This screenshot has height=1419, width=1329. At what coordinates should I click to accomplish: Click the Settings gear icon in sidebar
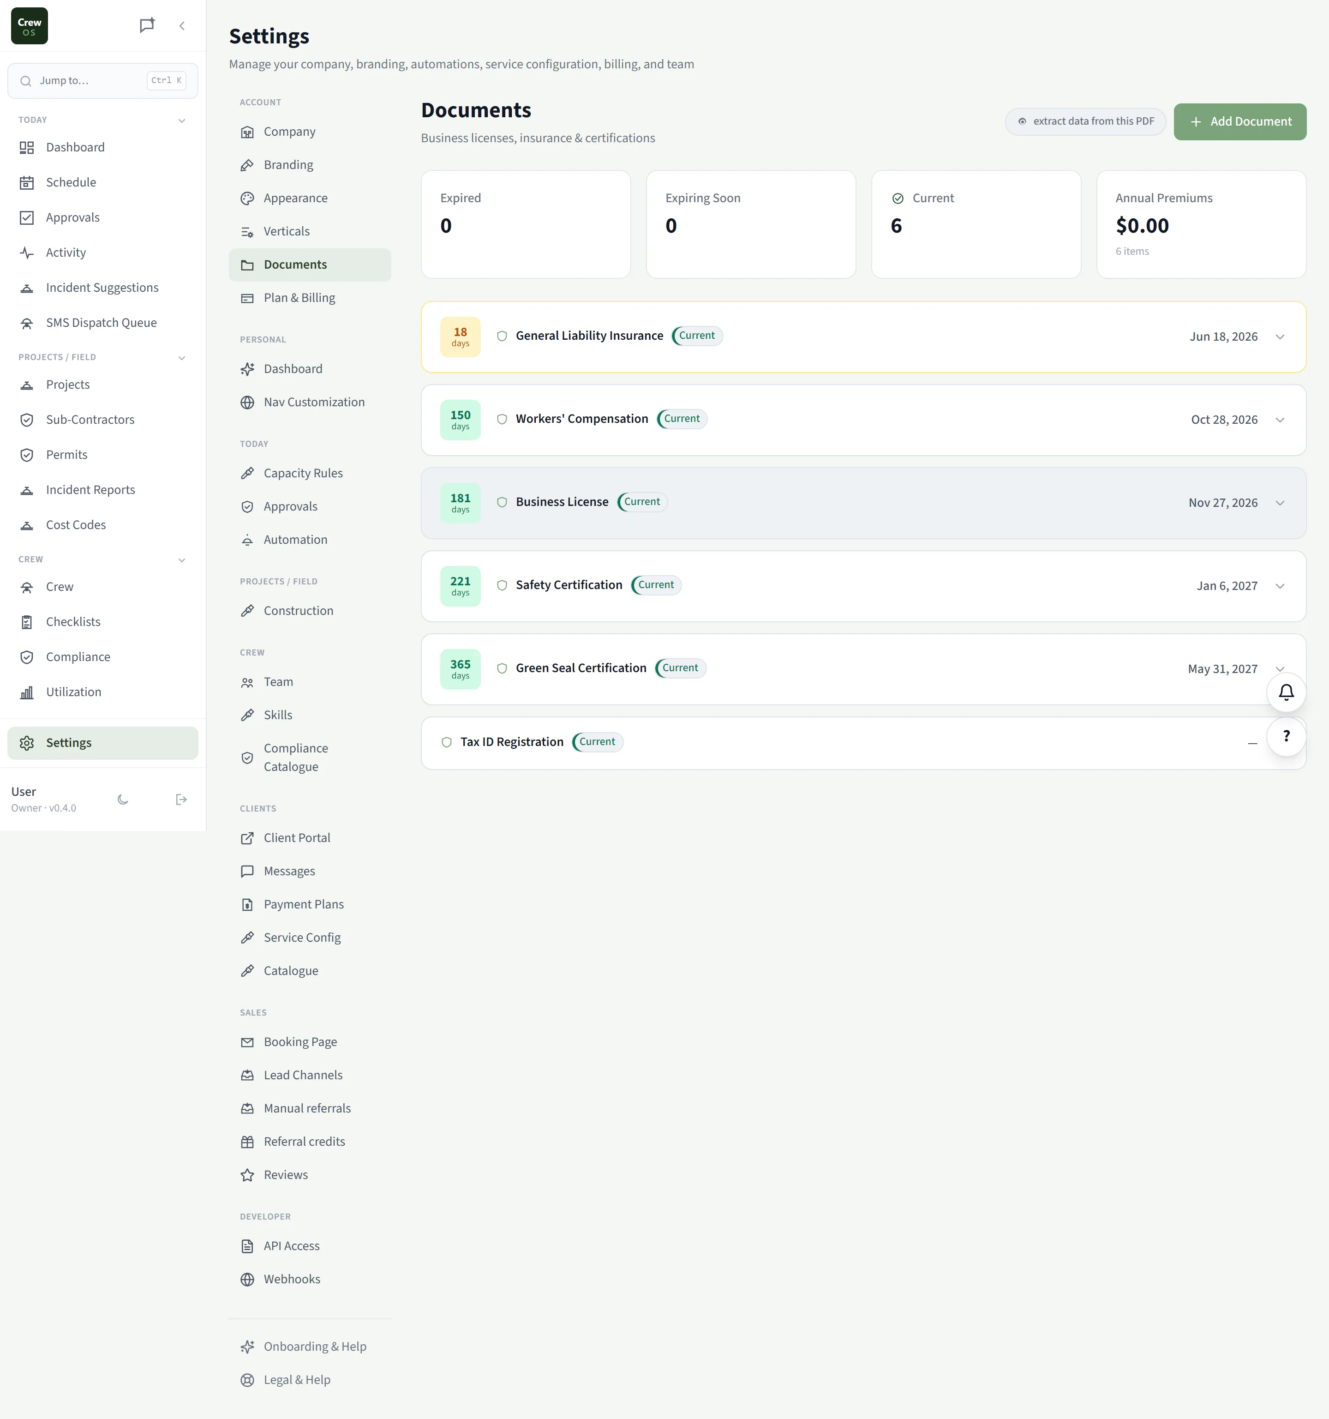[x=26, y=743]
